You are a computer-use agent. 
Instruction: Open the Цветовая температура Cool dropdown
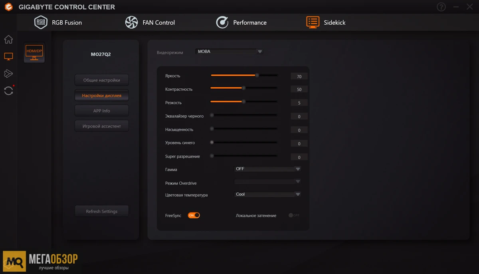267,195
